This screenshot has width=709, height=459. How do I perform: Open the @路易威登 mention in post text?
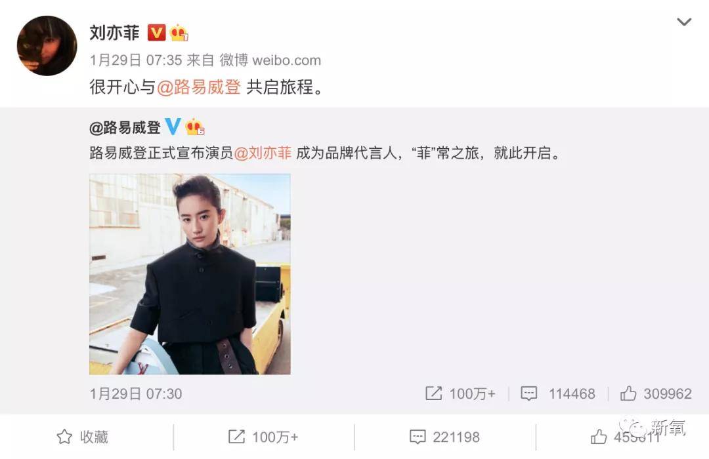point(198,87)
